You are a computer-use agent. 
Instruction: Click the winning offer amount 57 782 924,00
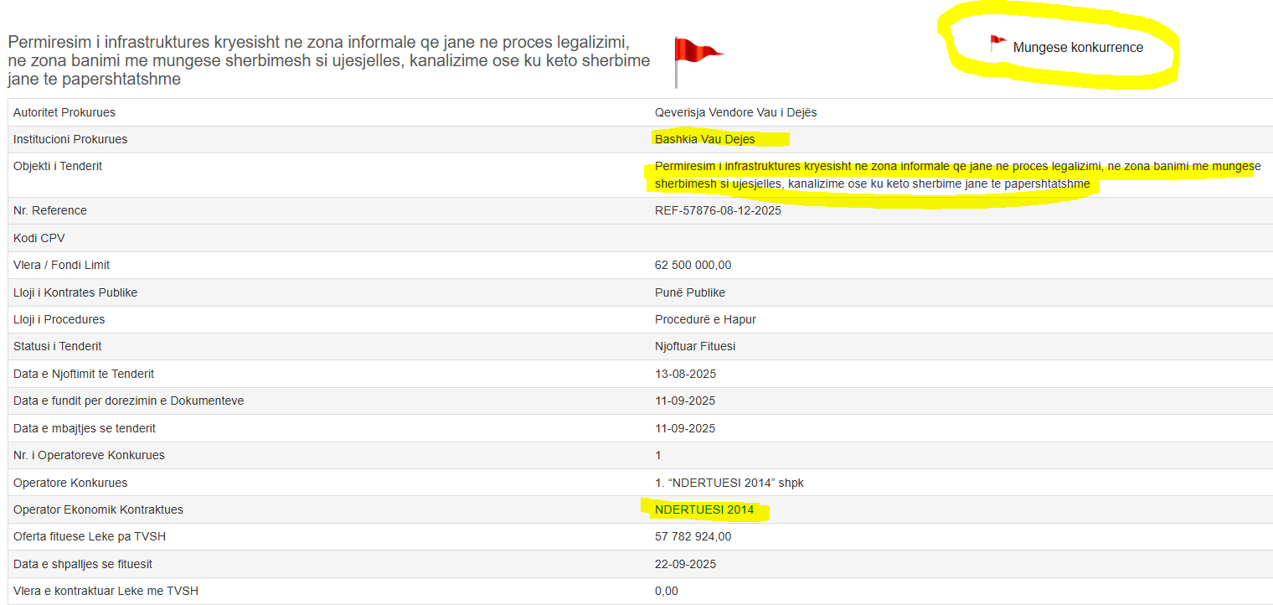tap(693, 536)
